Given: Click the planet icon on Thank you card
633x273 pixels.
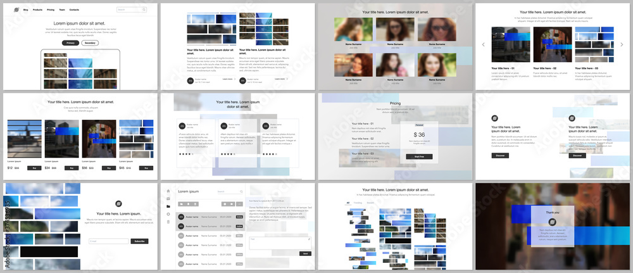Looking at the screenshot, I should 552,221.
